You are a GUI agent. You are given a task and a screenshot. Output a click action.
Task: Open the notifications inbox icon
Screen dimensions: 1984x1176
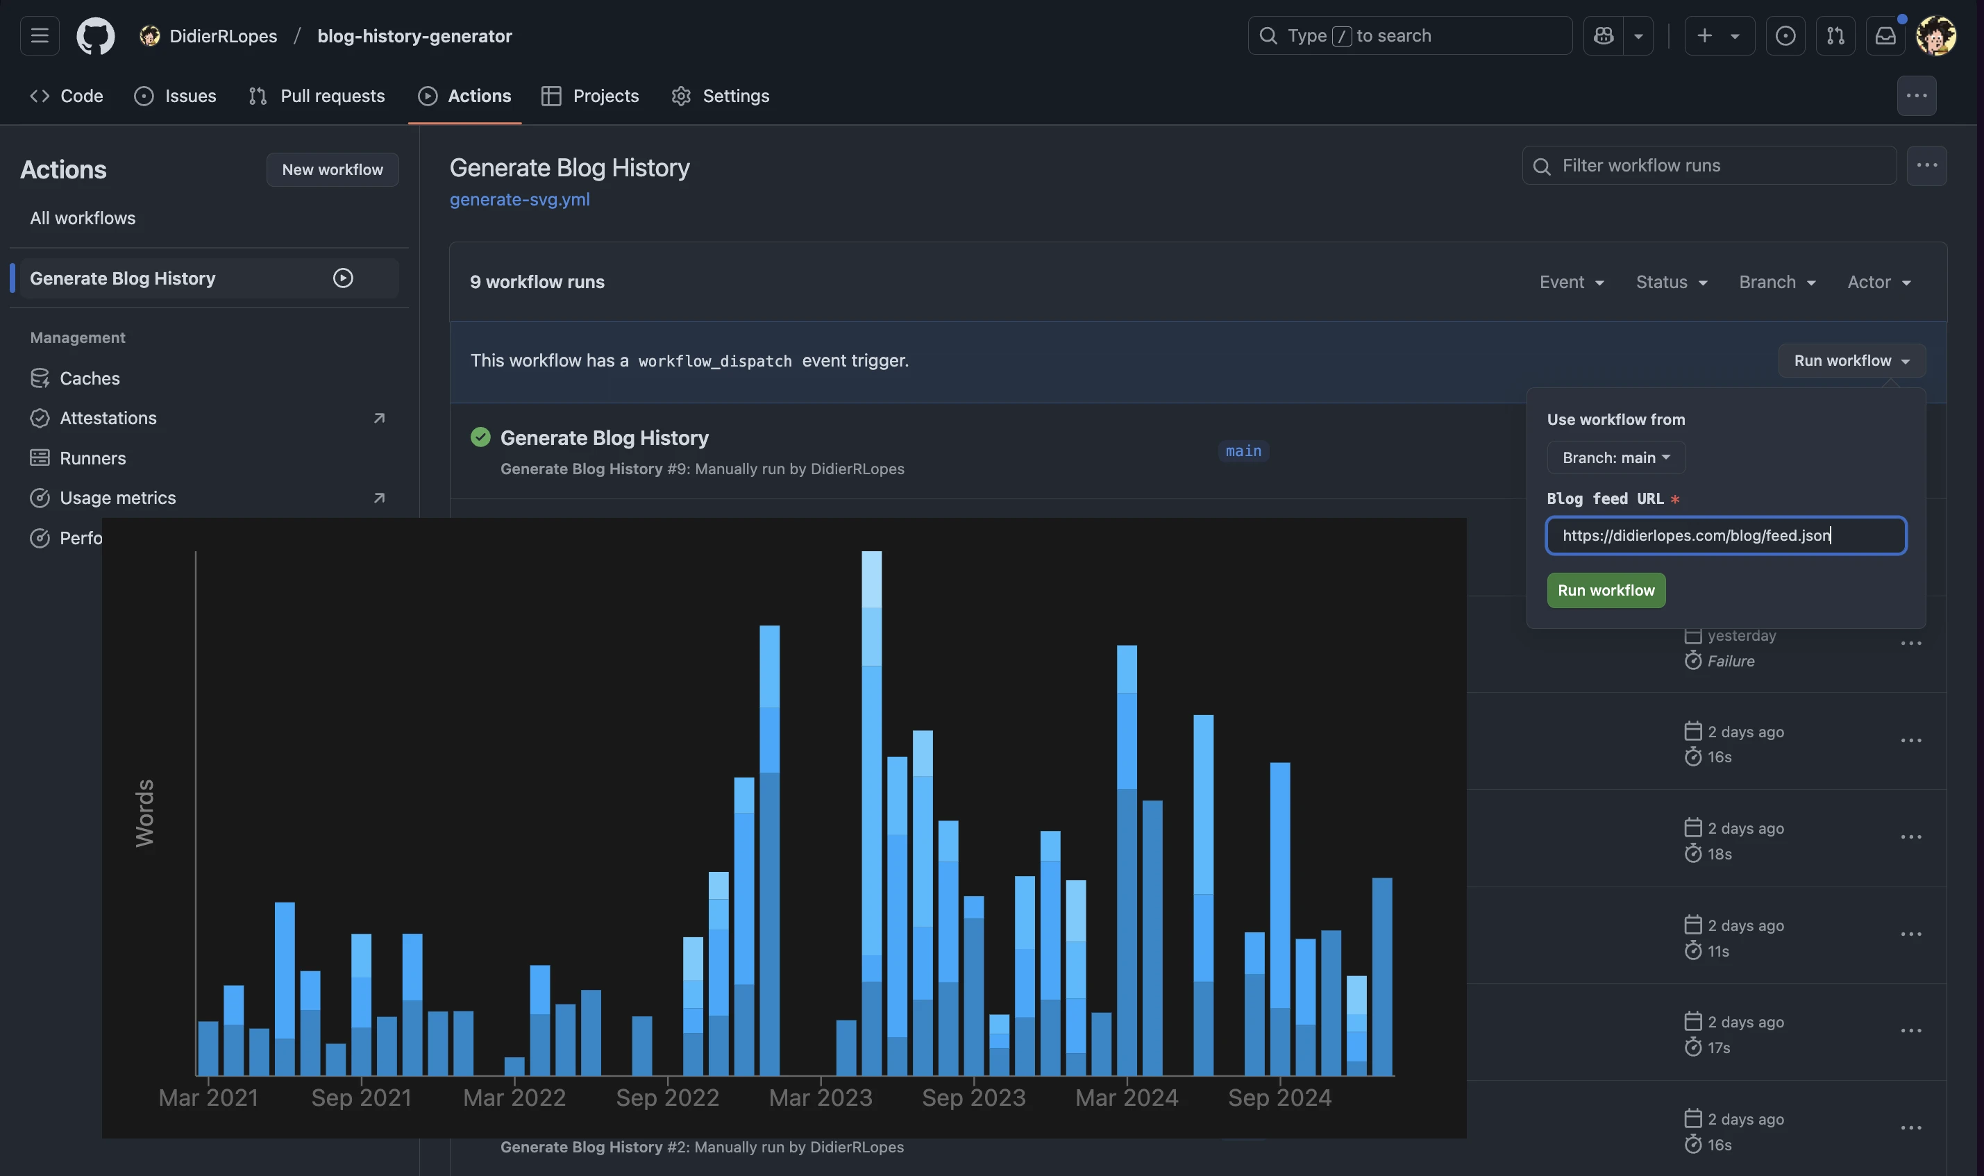[1885, 35]
